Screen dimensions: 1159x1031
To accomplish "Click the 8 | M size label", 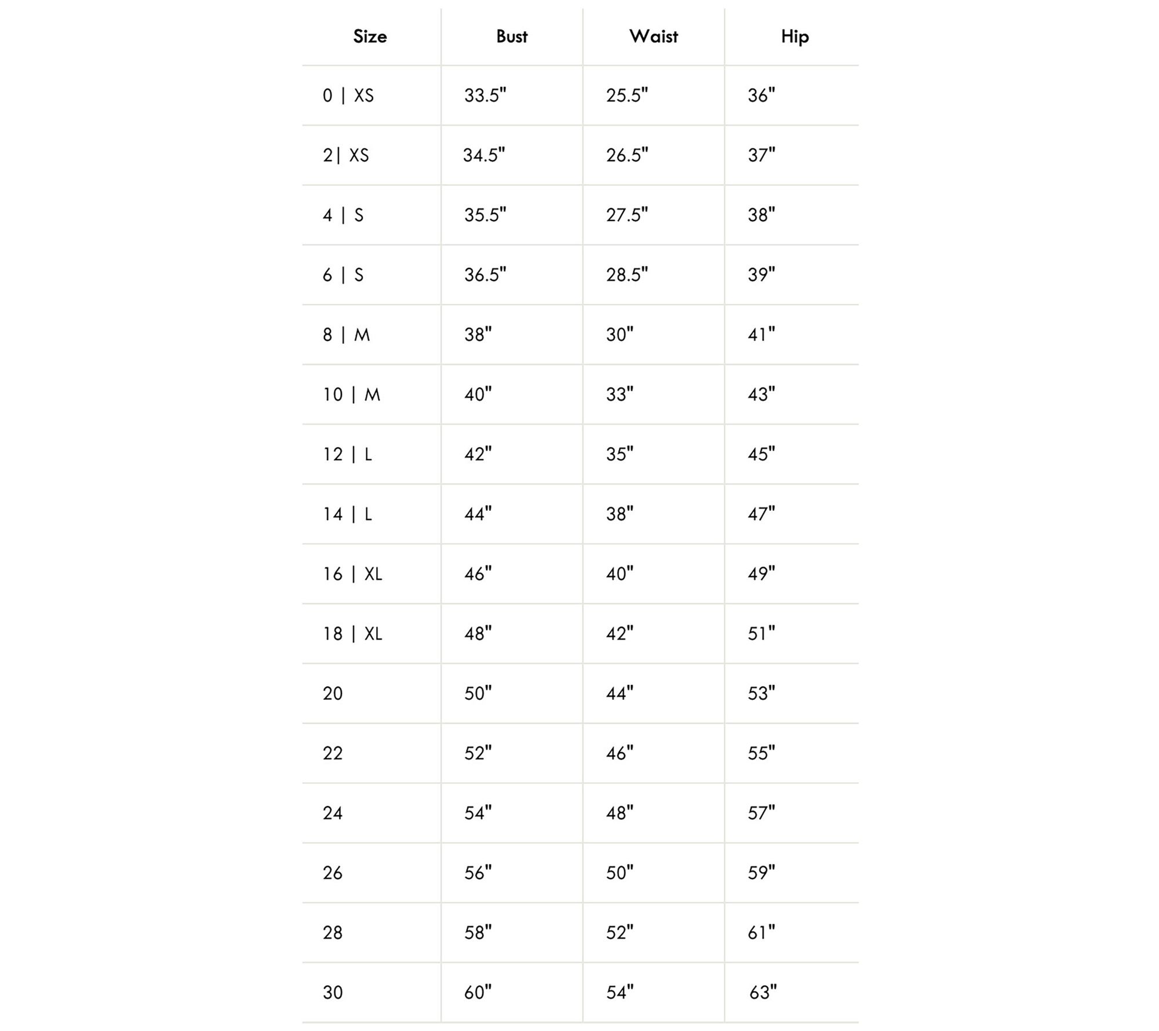I will (x=346, y=335).
